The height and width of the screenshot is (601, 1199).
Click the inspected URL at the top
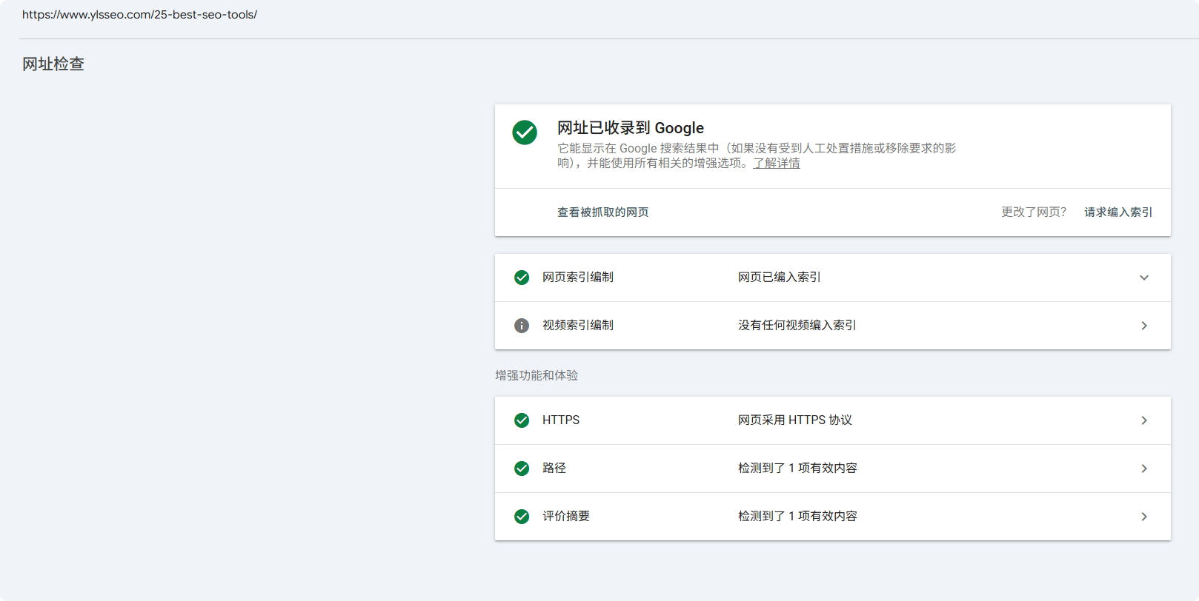[x=139, y=15]
